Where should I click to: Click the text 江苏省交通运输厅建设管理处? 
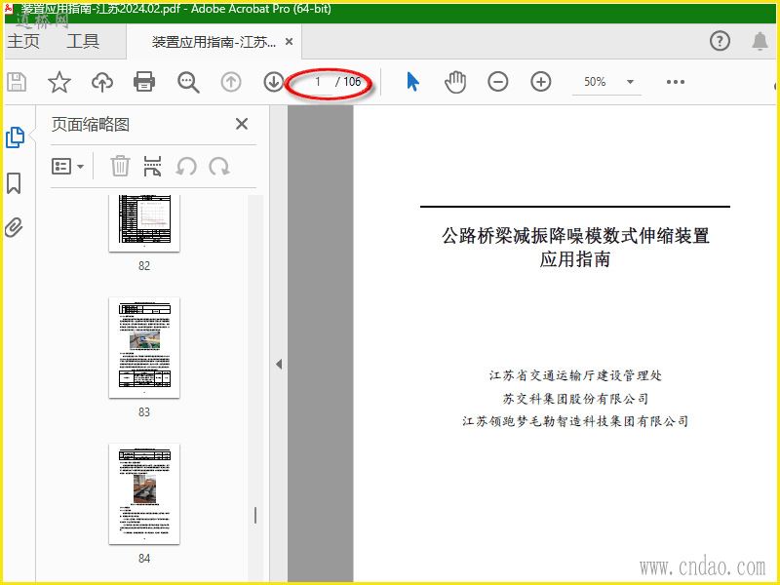(575, 375)
